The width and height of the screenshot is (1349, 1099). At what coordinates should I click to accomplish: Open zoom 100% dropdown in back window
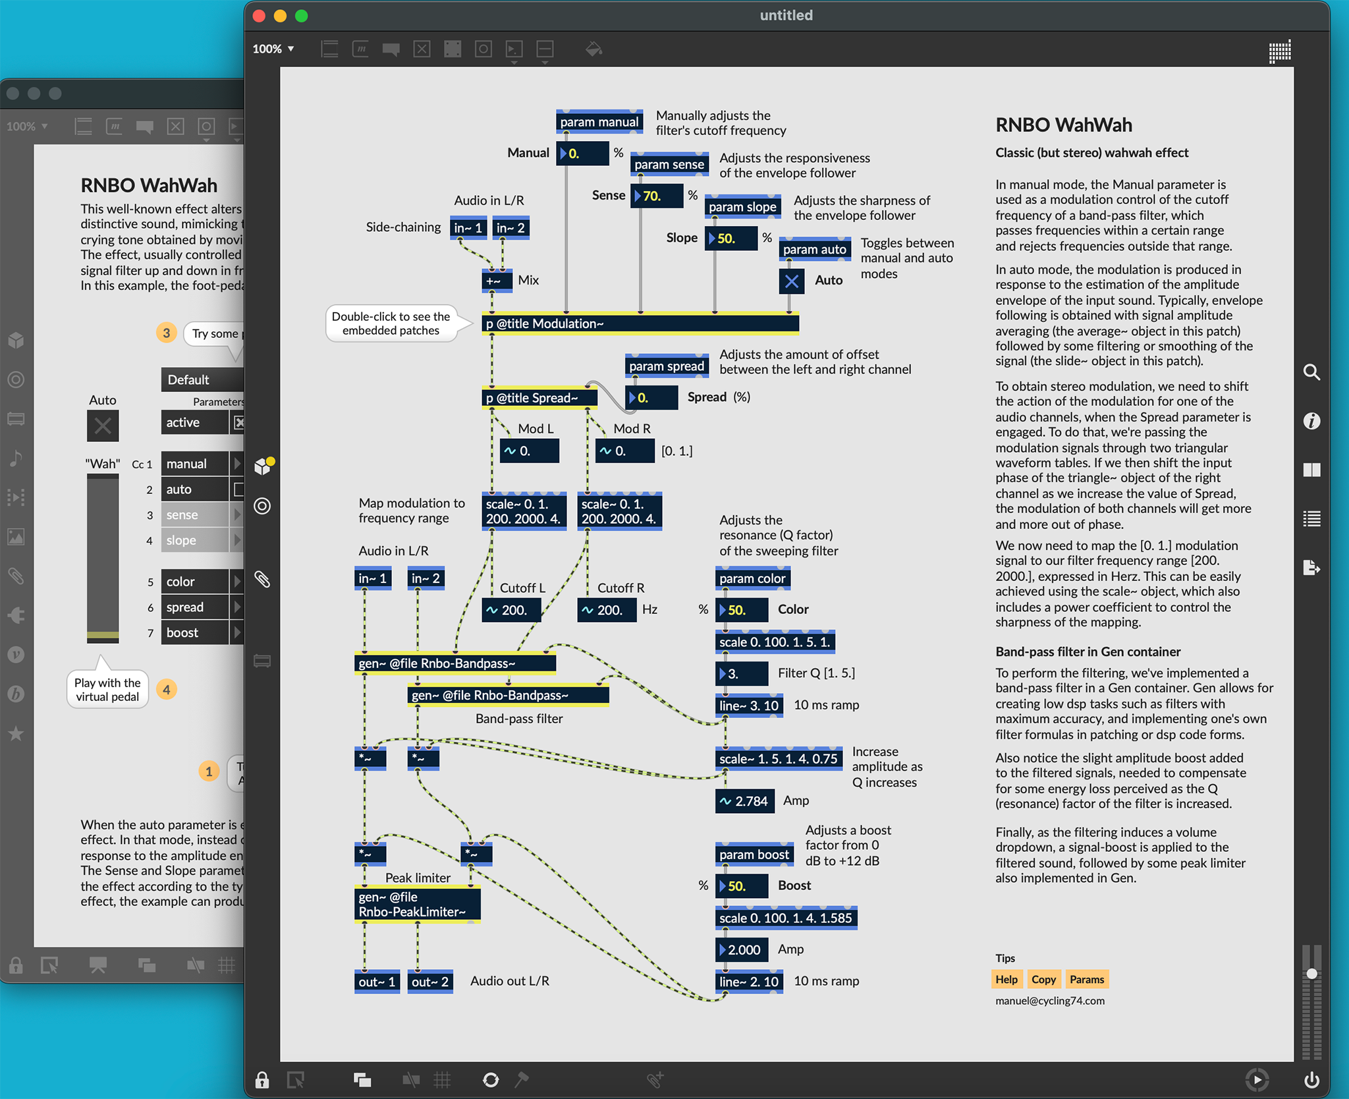(x=27, y=126)
